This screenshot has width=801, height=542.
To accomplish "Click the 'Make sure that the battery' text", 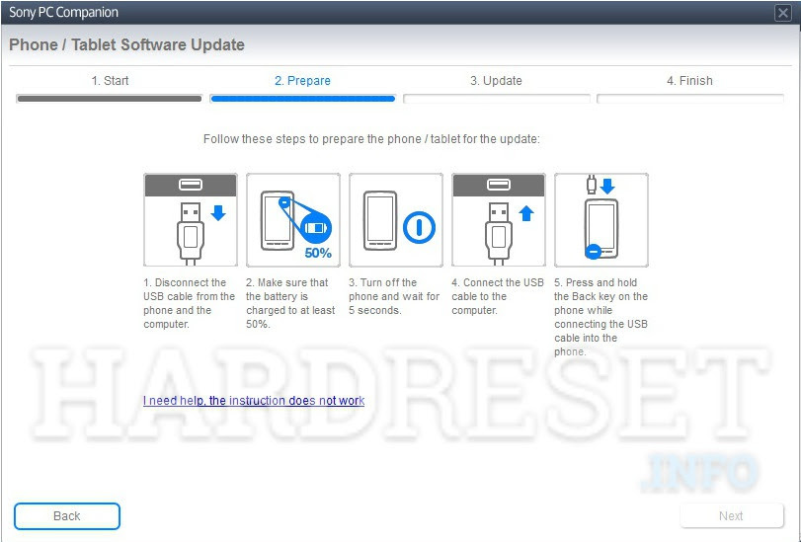I will pyautogui.click(x=290, y=303).
